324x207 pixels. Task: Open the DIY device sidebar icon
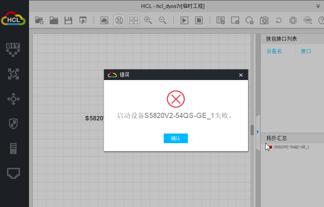point(13,50)
